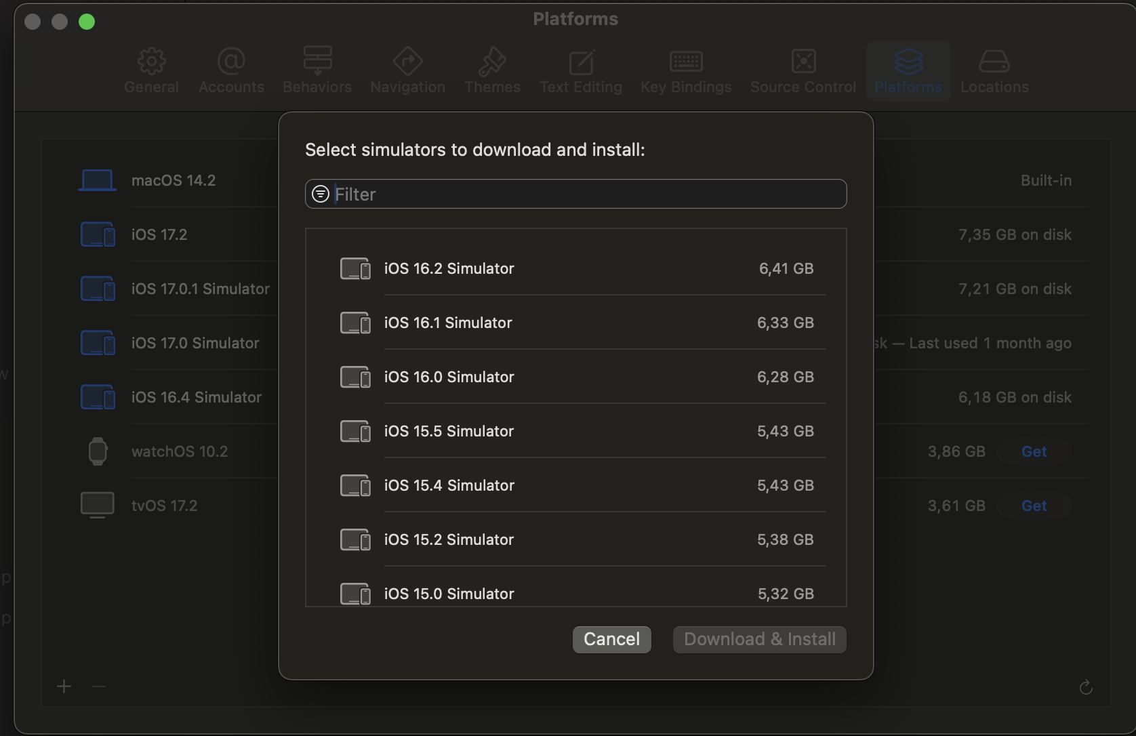
Task: Select iOS 16.0 Simulator entry
Action: [x=576, y=377]
